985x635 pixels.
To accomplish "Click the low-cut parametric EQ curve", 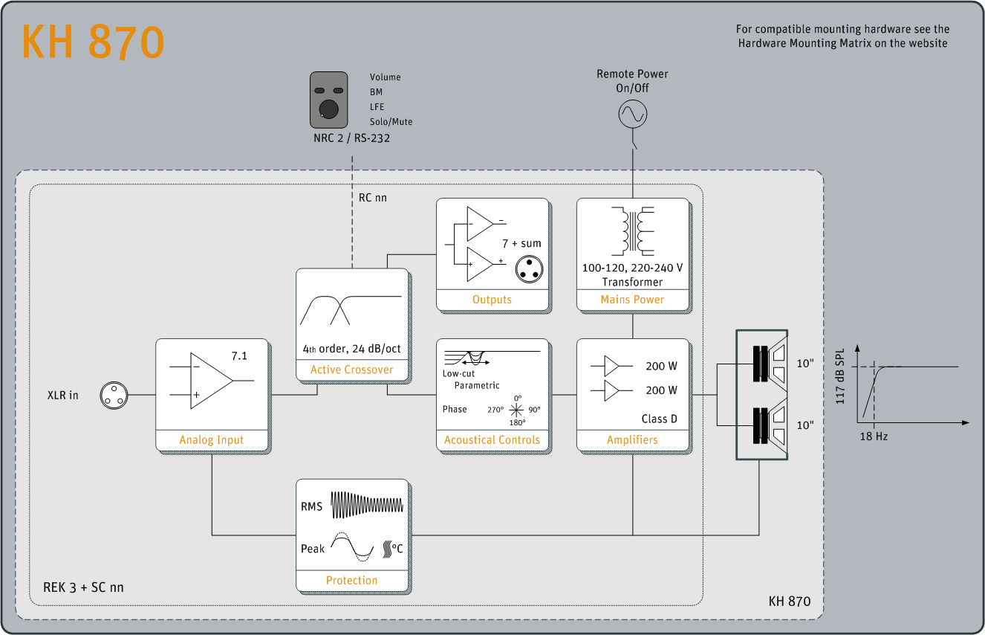I will click(x=491, y=357).
